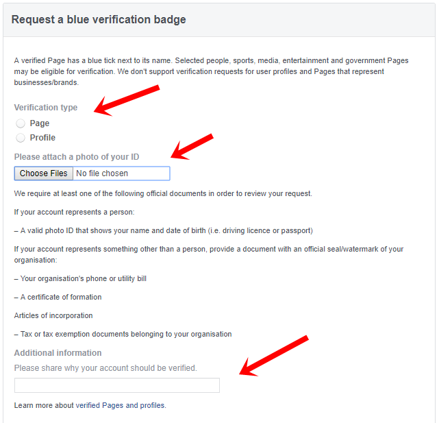Image resolution: width=439 pixels, height=423 pixels.
Task: Focus the Additional information text field
Action: pos(117,385)
